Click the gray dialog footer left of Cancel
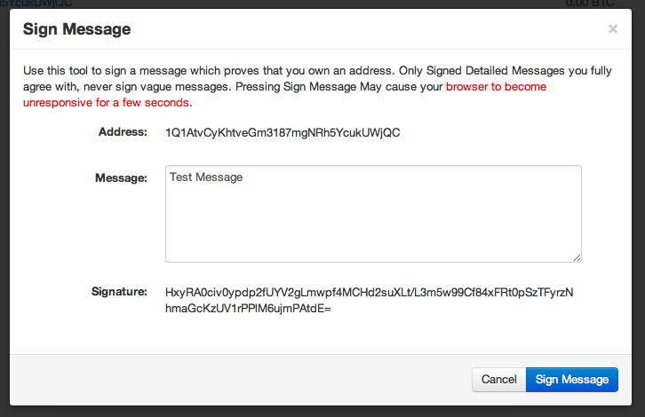This screenshot has height=417, width=645. point(239,380)
